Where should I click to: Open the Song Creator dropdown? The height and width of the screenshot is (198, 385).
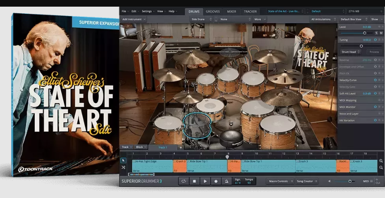(x=307, y=181)
